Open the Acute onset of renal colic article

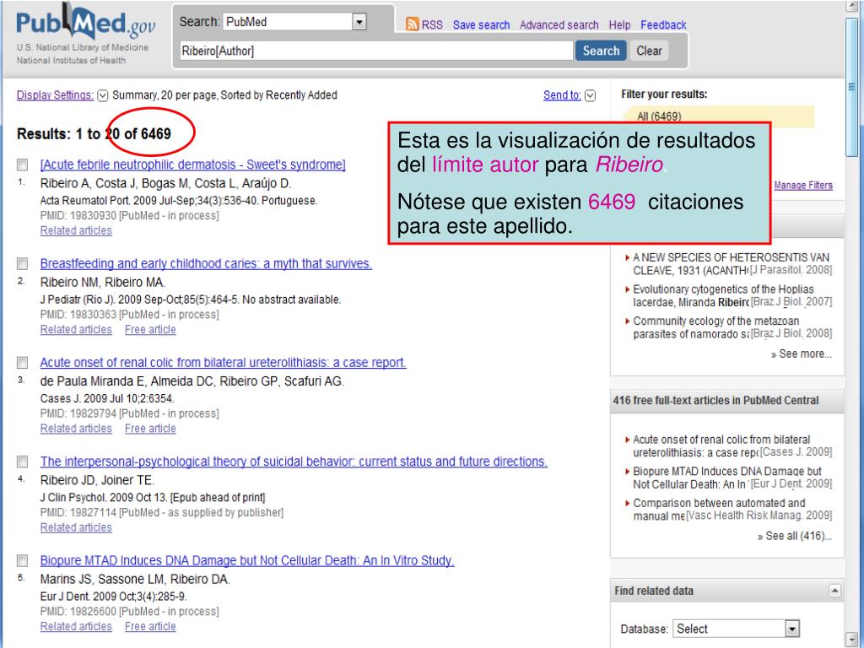tap(223, 363)
